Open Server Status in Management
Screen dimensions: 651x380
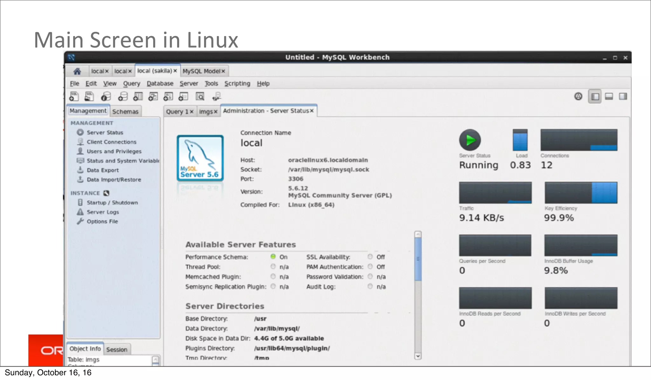pyautogui.click(x=105, y=132)
